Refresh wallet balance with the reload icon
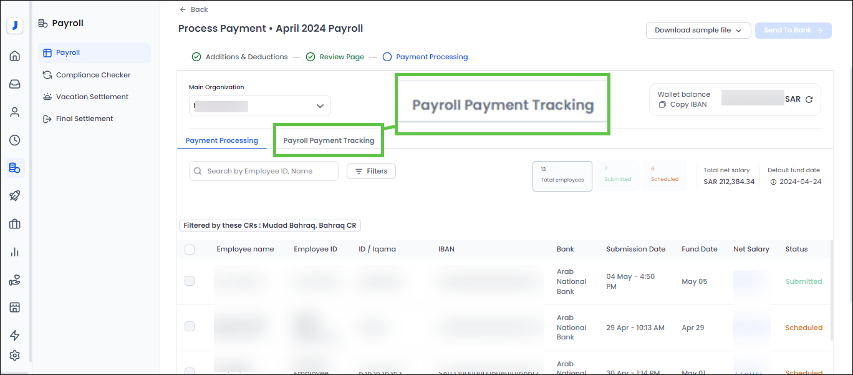The width and height of the screenshot is (853, 375). click(809, 99)
